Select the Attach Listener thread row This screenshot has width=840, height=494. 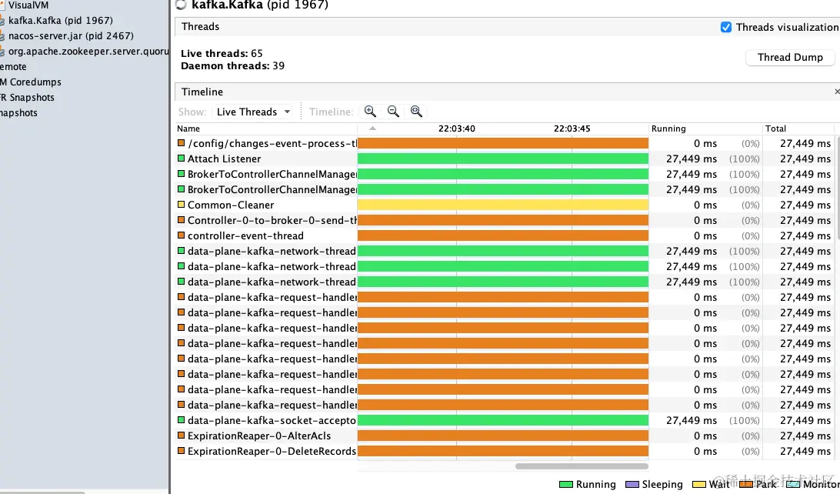tap(505, 159)
